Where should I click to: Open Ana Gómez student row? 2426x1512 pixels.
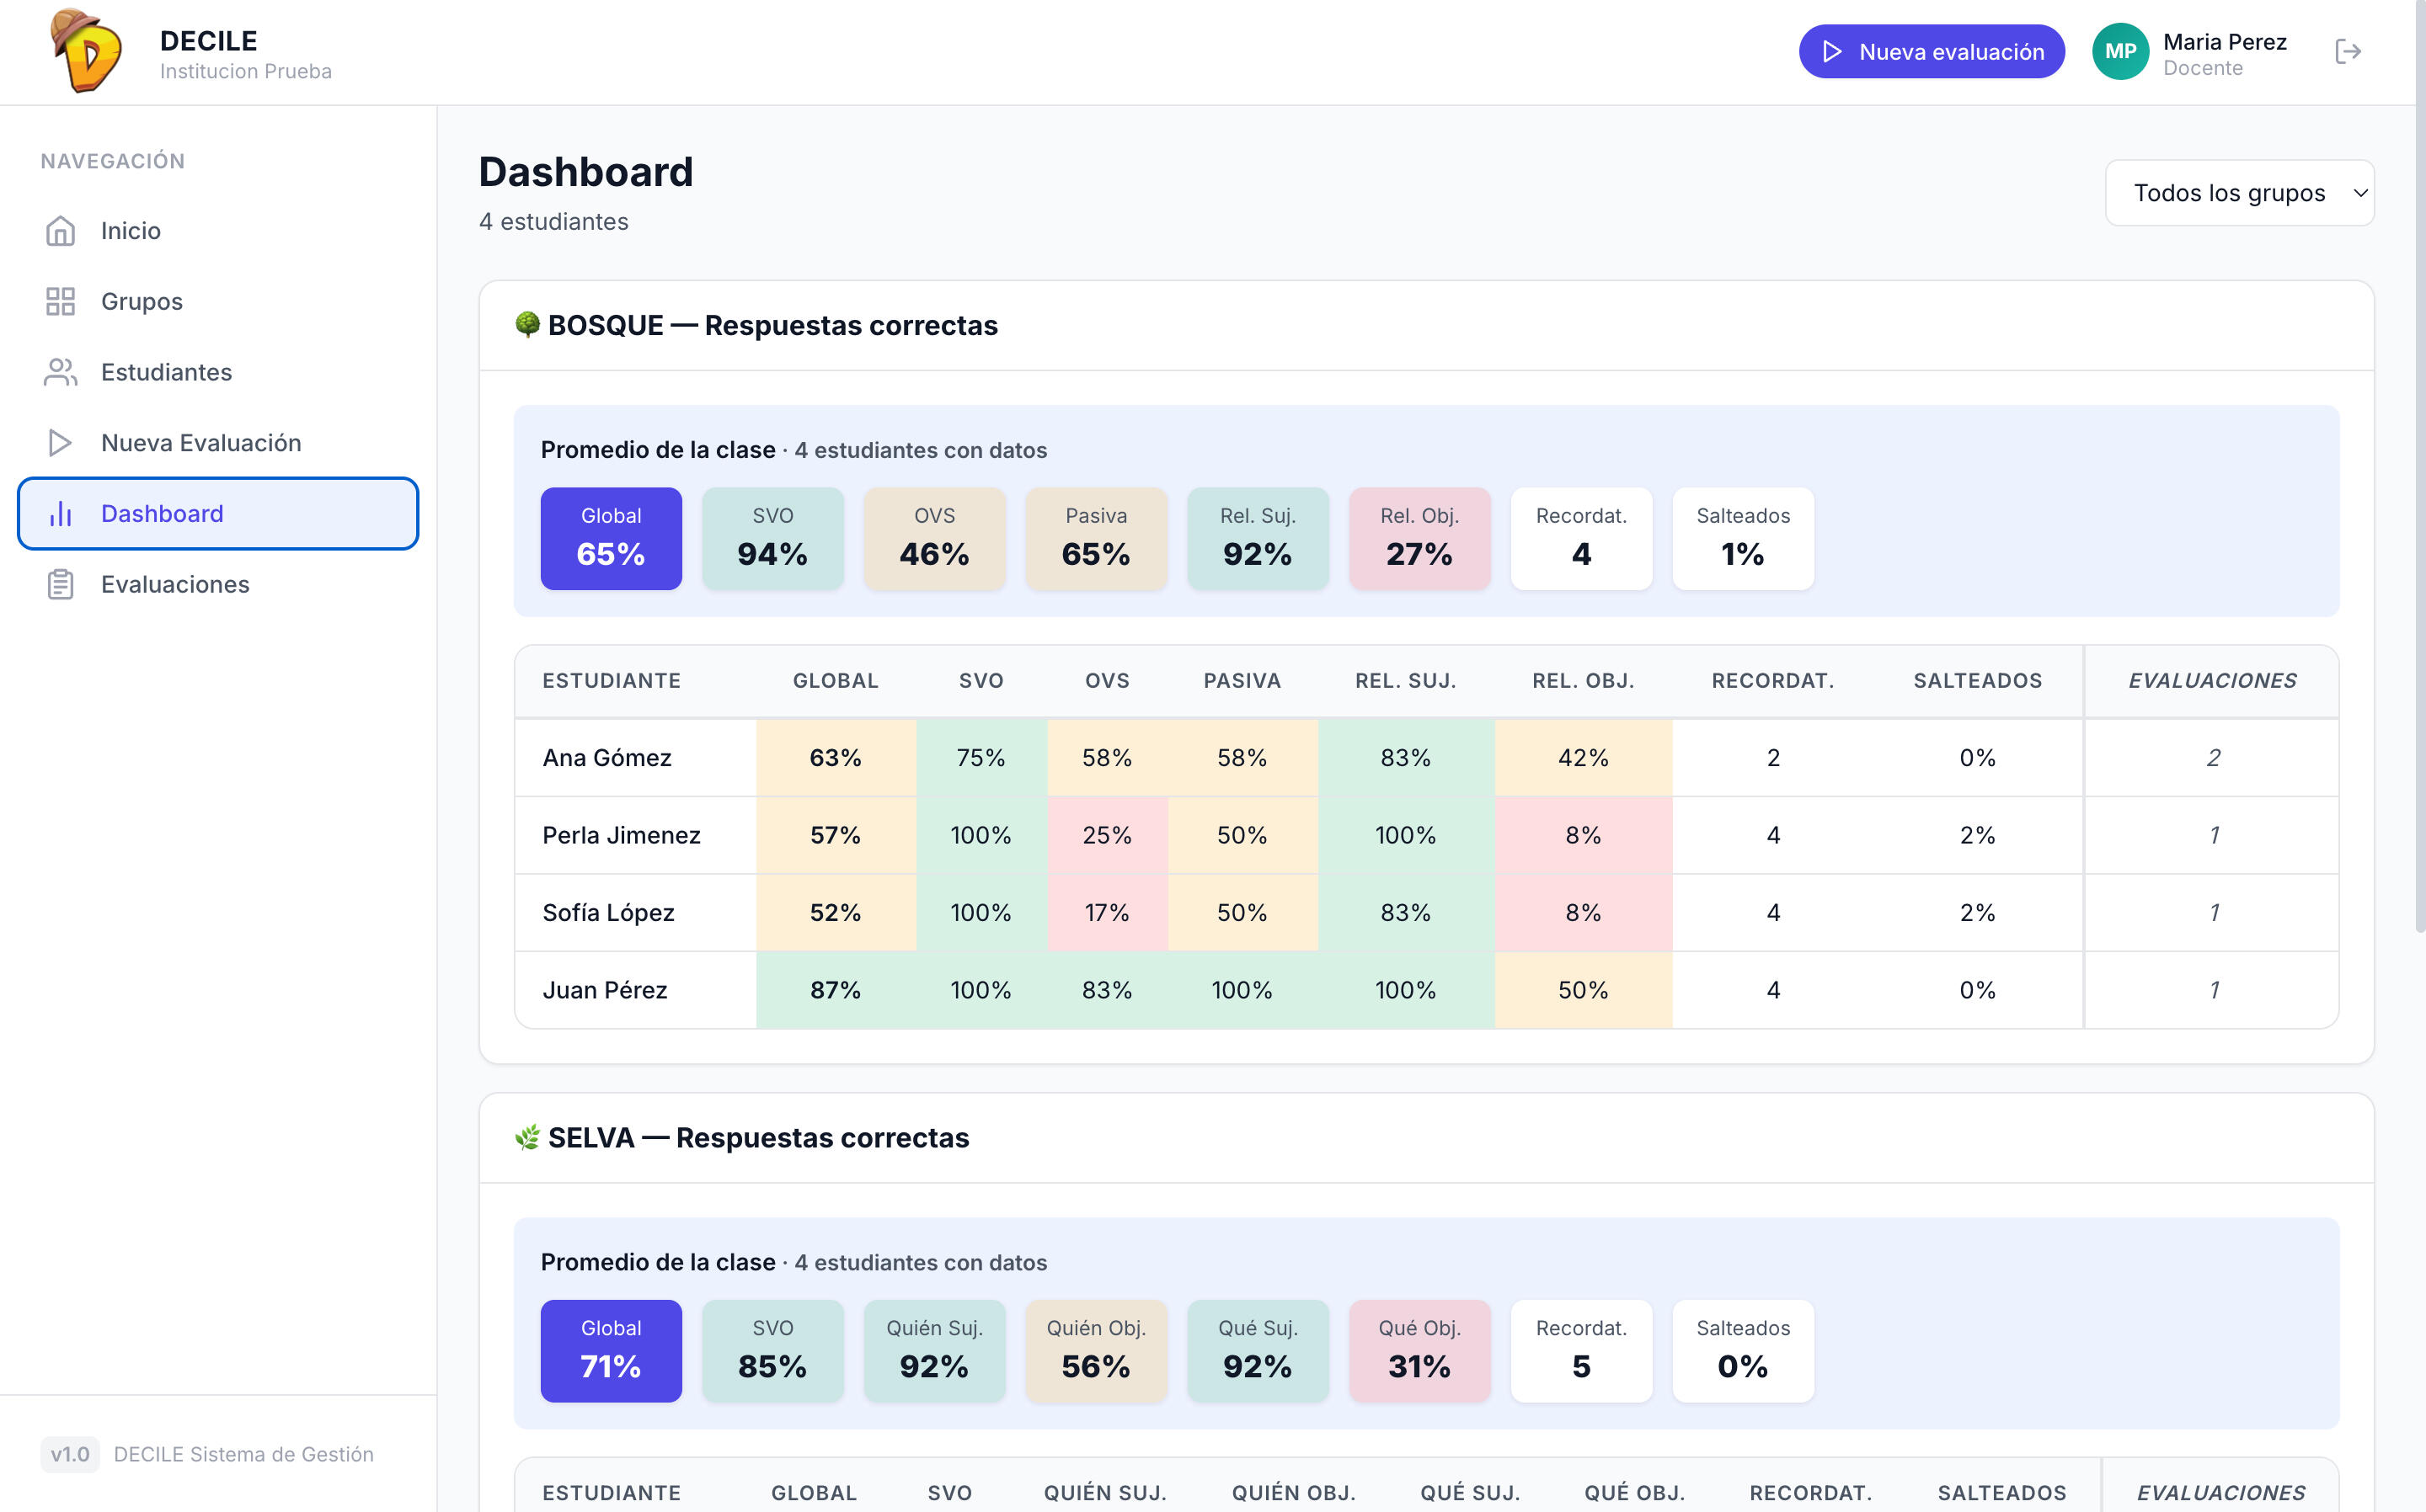tap(1425, 757)
